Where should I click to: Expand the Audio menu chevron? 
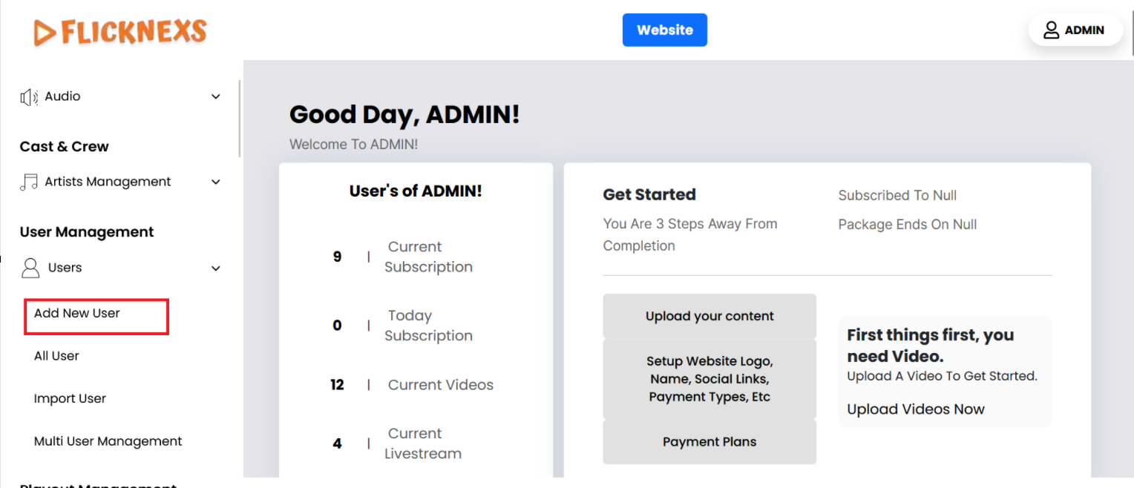point(216,97)
